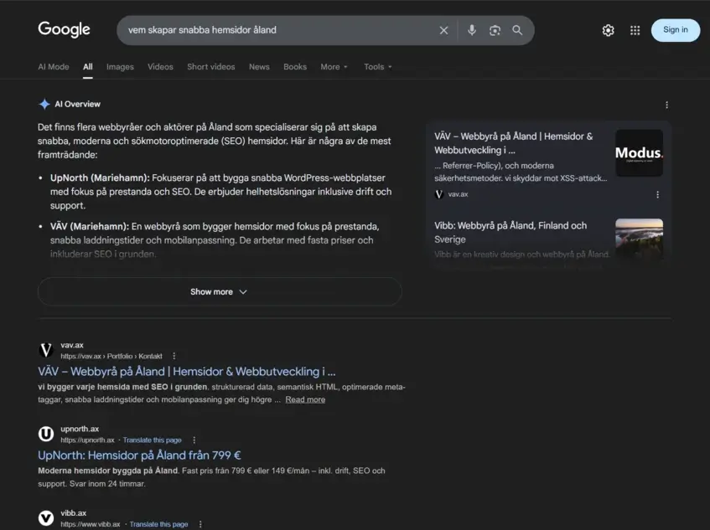
Task: Open the Google apps grid
Action: [x=635, y=30]
